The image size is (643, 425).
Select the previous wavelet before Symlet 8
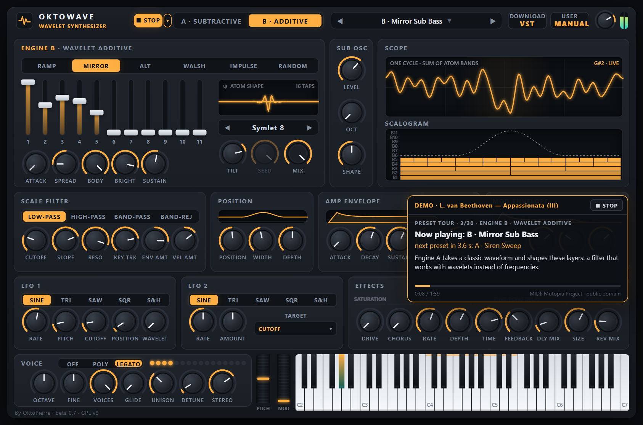(x=227, y=128)
